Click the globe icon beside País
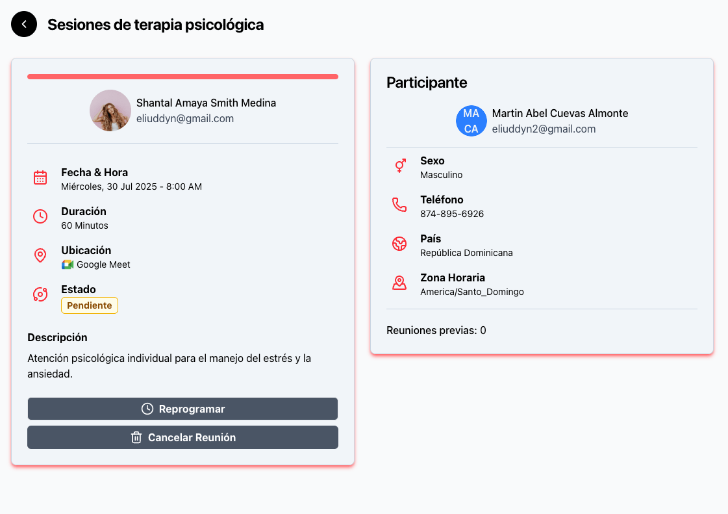The height and width of the screenshot is (514, 728). 399,244
